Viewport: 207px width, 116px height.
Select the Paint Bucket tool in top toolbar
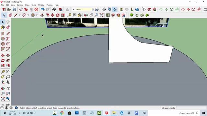point(80,15)
